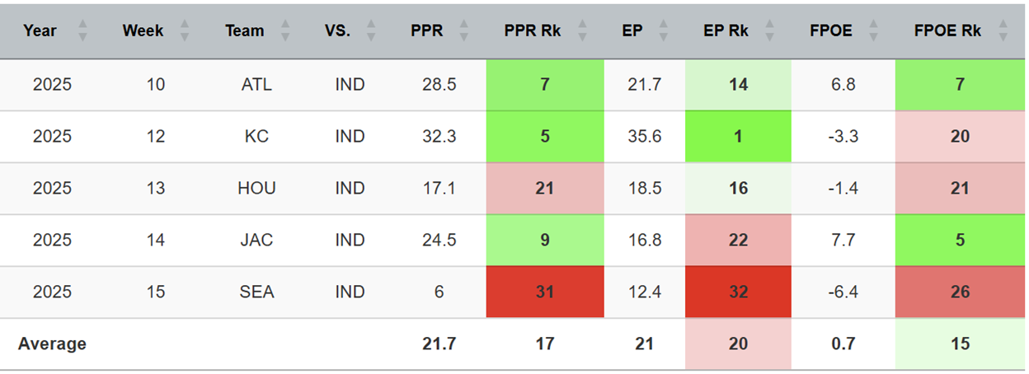The width and height of the screenshot is (1029, 374).
Task: Click the KC team cell
Action: pyautogui.click(x=256, y=136)
